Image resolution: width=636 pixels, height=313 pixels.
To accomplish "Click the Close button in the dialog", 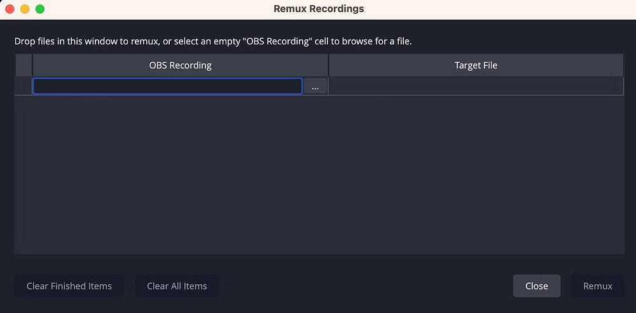I will pos(536,286).
